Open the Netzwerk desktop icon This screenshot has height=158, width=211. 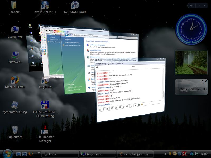pos(15,55)
